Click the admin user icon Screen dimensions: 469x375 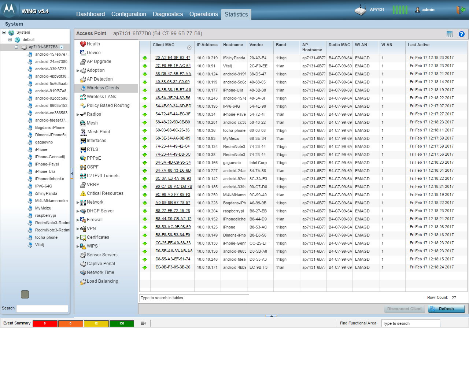[418, 10]
